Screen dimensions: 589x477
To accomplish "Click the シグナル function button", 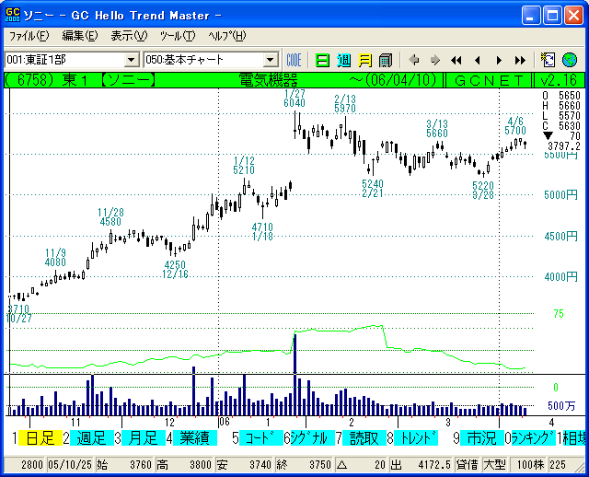I will pos(313,438).
